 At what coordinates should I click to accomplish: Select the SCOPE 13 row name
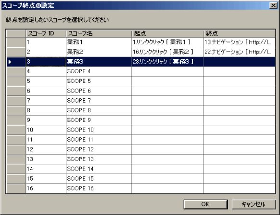pyautogui.click(x=99, y=159)
